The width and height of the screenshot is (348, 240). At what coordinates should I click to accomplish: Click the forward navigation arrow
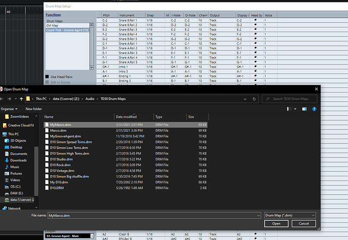pos(9,99)
